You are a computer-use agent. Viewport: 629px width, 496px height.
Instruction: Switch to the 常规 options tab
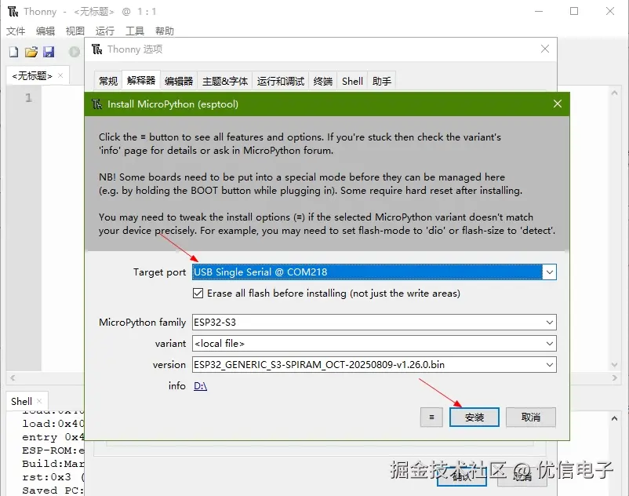click(108, 81)
